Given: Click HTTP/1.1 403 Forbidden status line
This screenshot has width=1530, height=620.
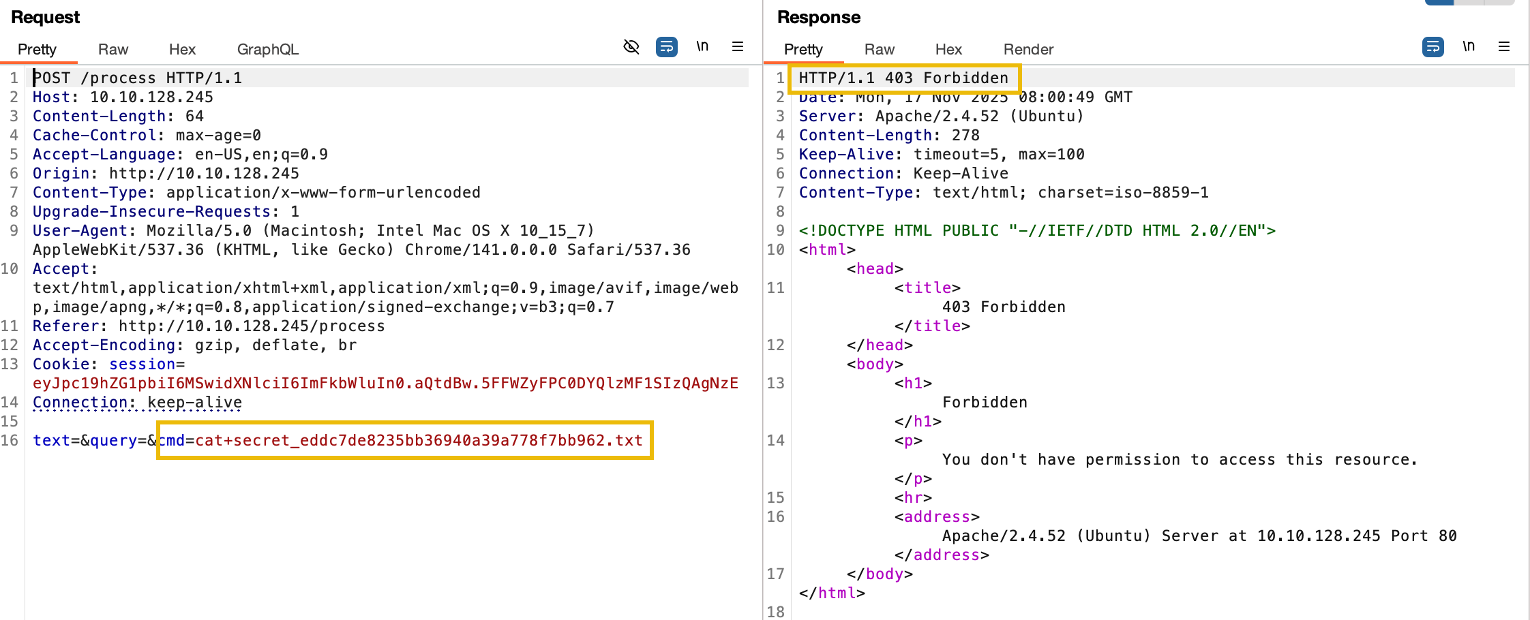Looking at the screenshot, I should click(x=904, y=78).
